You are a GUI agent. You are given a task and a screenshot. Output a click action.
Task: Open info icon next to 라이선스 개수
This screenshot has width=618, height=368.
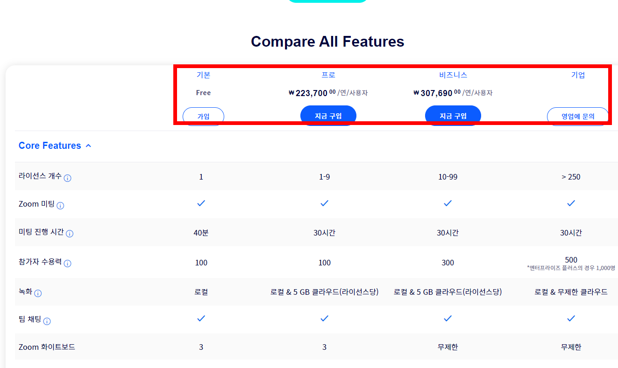(x=67, y=178)
